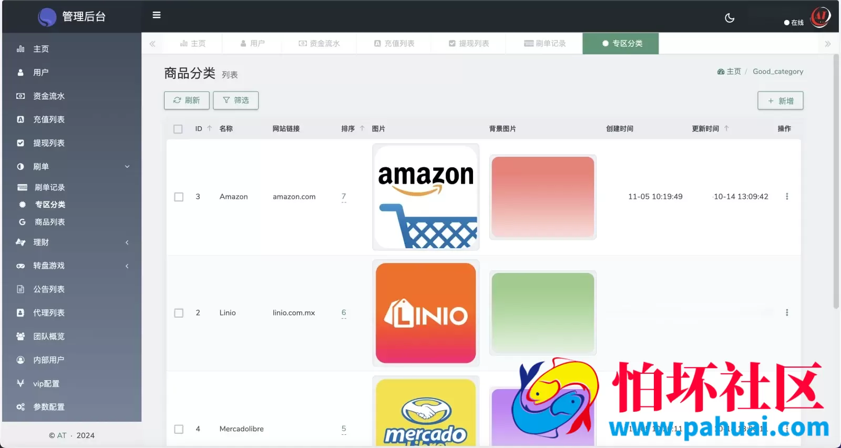Switch to the 主页 tab
This screenshot has height=448, width=841.
193,44
